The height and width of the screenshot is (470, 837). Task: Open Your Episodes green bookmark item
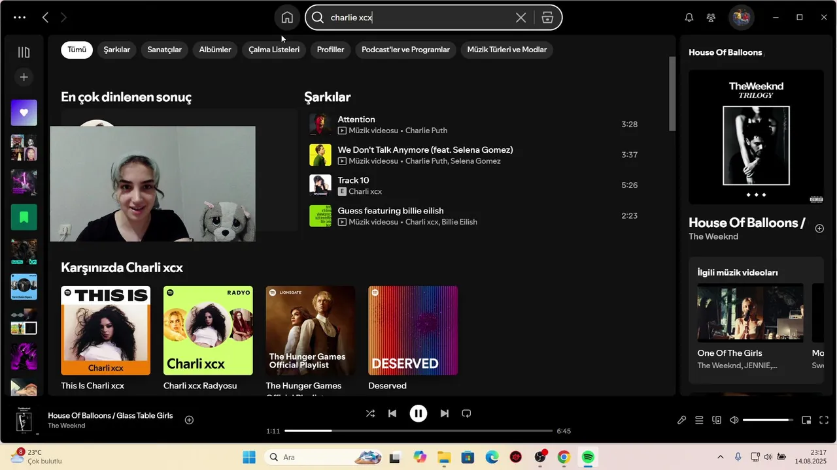coord(24,217)
